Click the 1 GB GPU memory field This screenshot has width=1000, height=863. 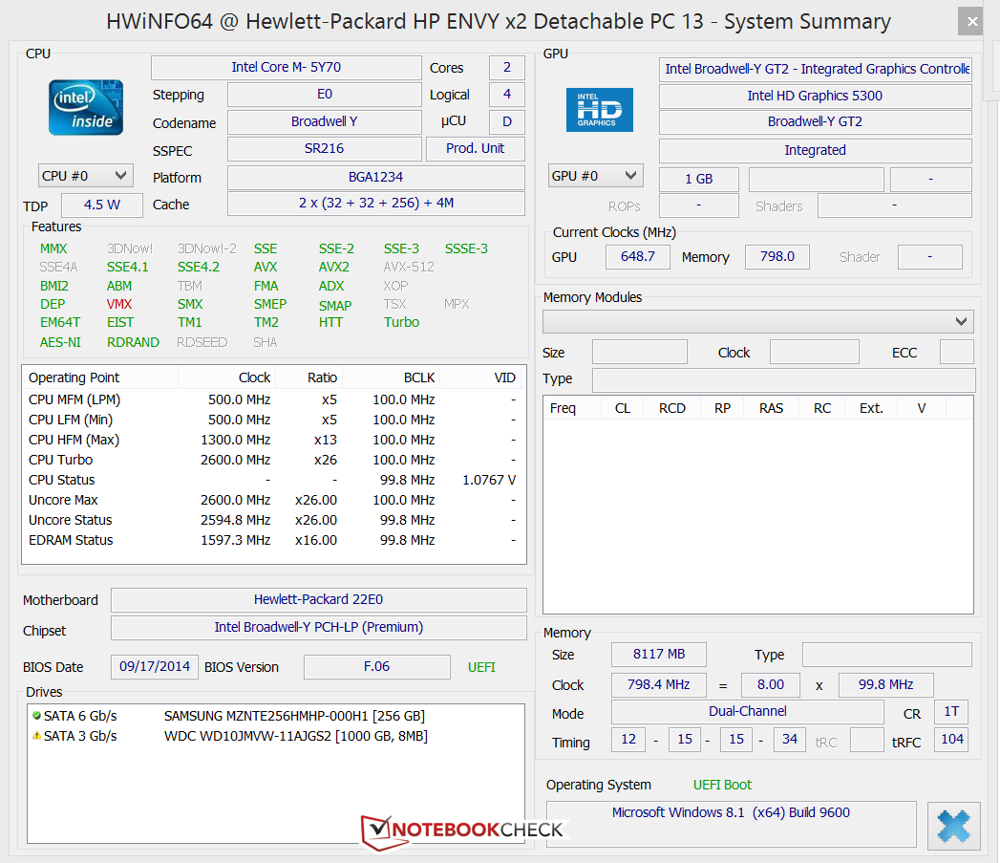coord(699,180)
